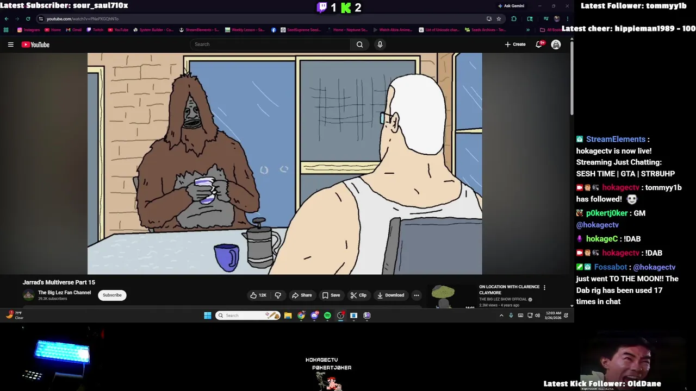Open the System Builder bookmark

[153, 30]
